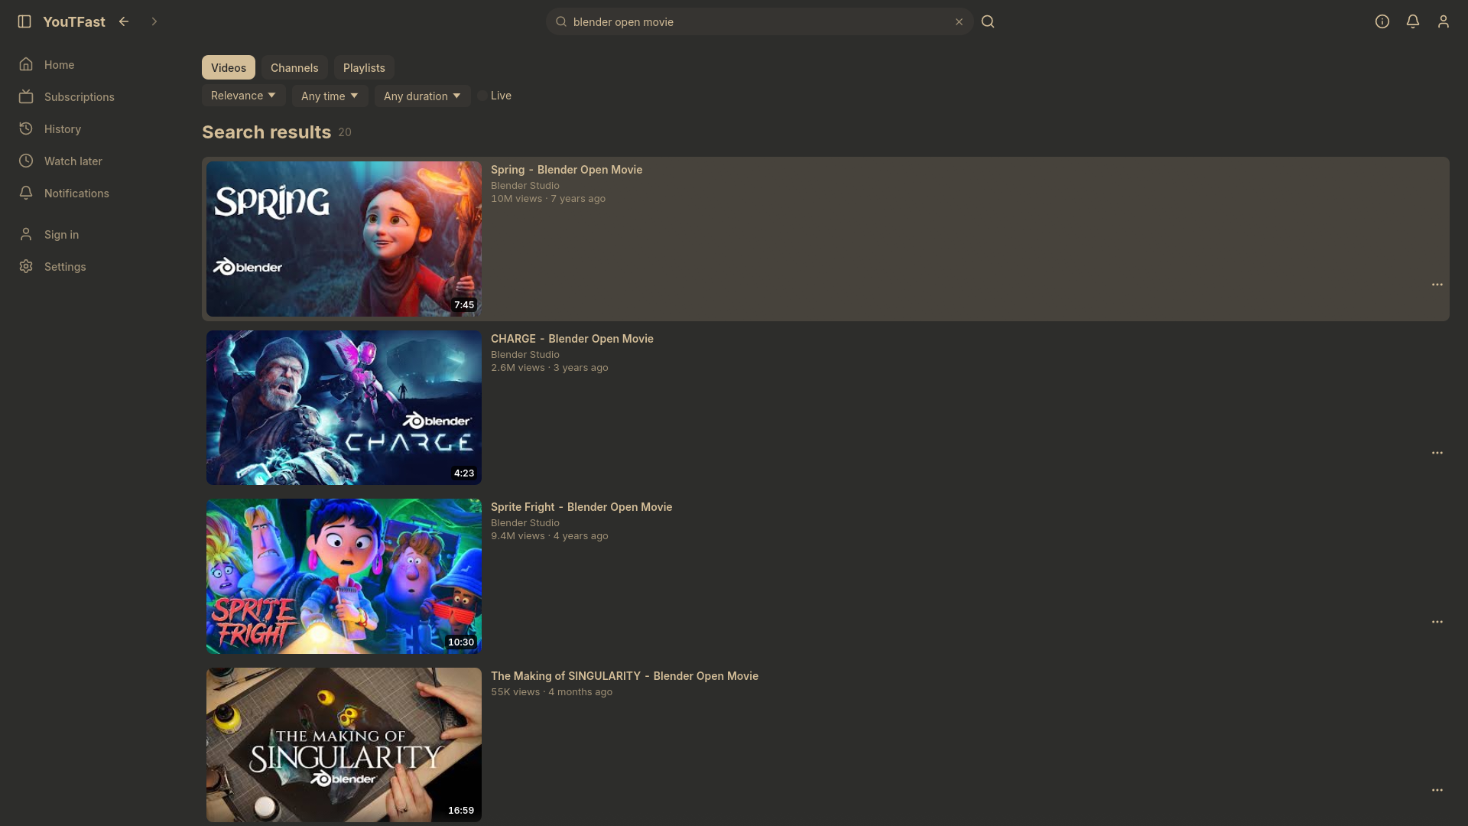Click the Settings gear icon
1468x826 pixels.
26,266
